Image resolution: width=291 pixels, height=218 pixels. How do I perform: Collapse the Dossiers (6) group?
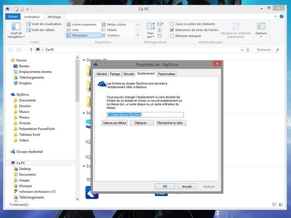(x=83, y=60)
